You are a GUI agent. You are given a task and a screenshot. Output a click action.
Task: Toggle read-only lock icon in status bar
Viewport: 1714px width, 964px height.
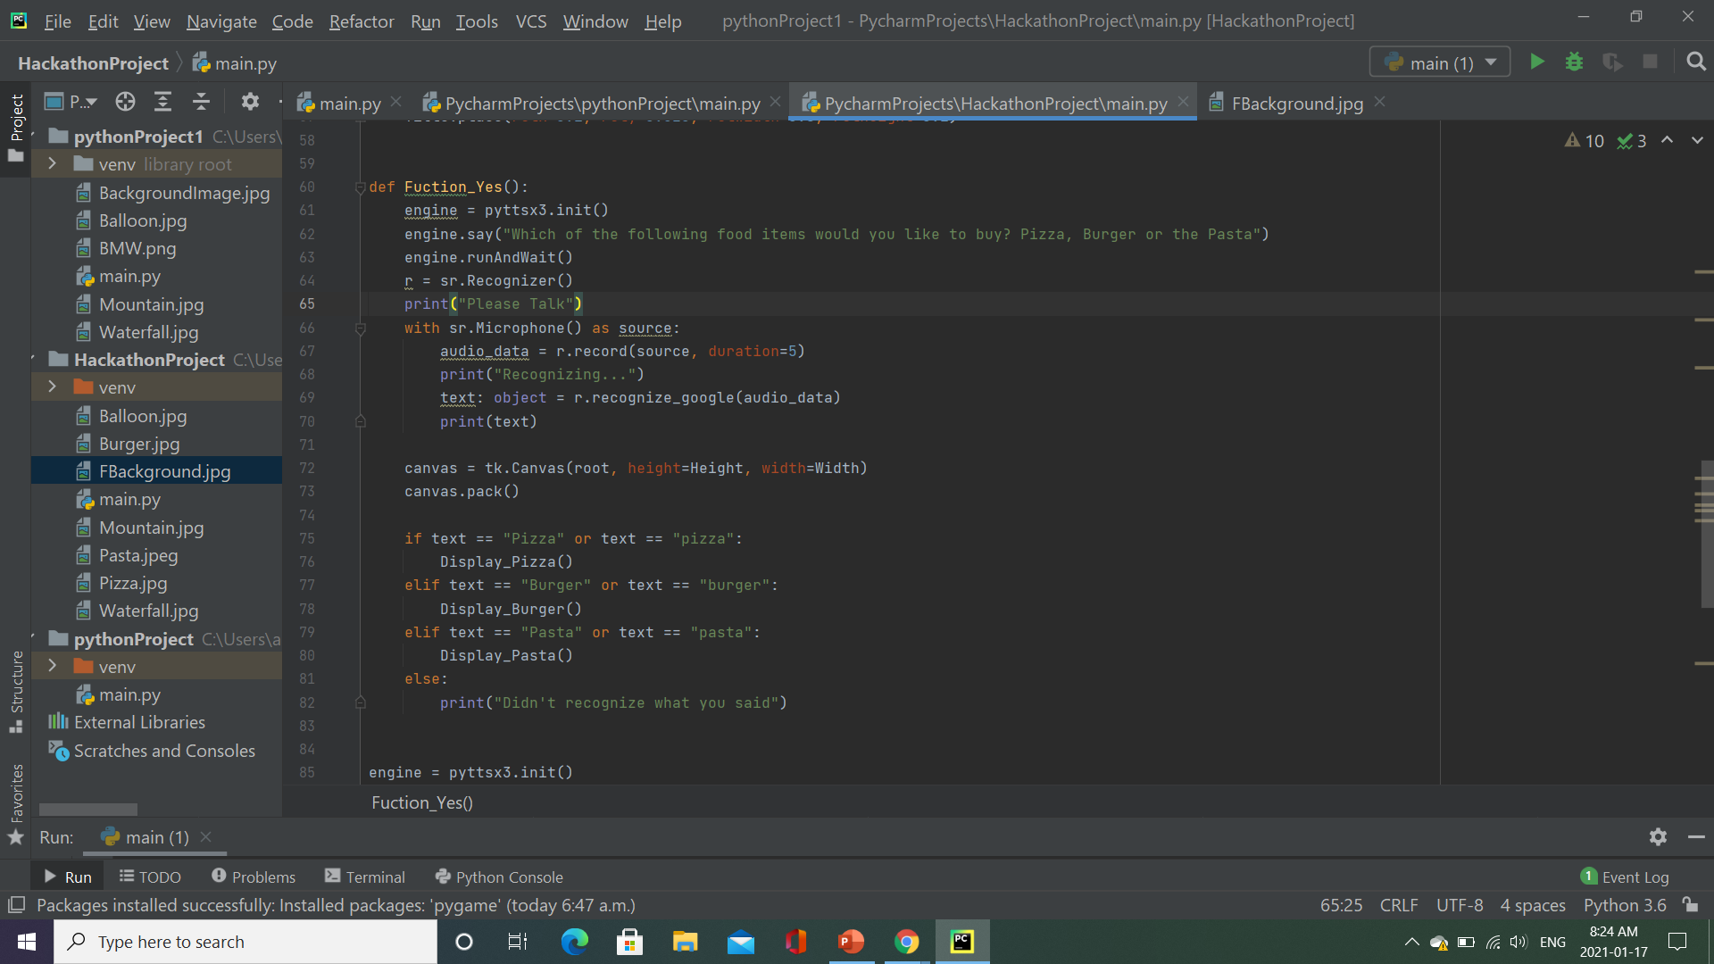(1690, 904)
